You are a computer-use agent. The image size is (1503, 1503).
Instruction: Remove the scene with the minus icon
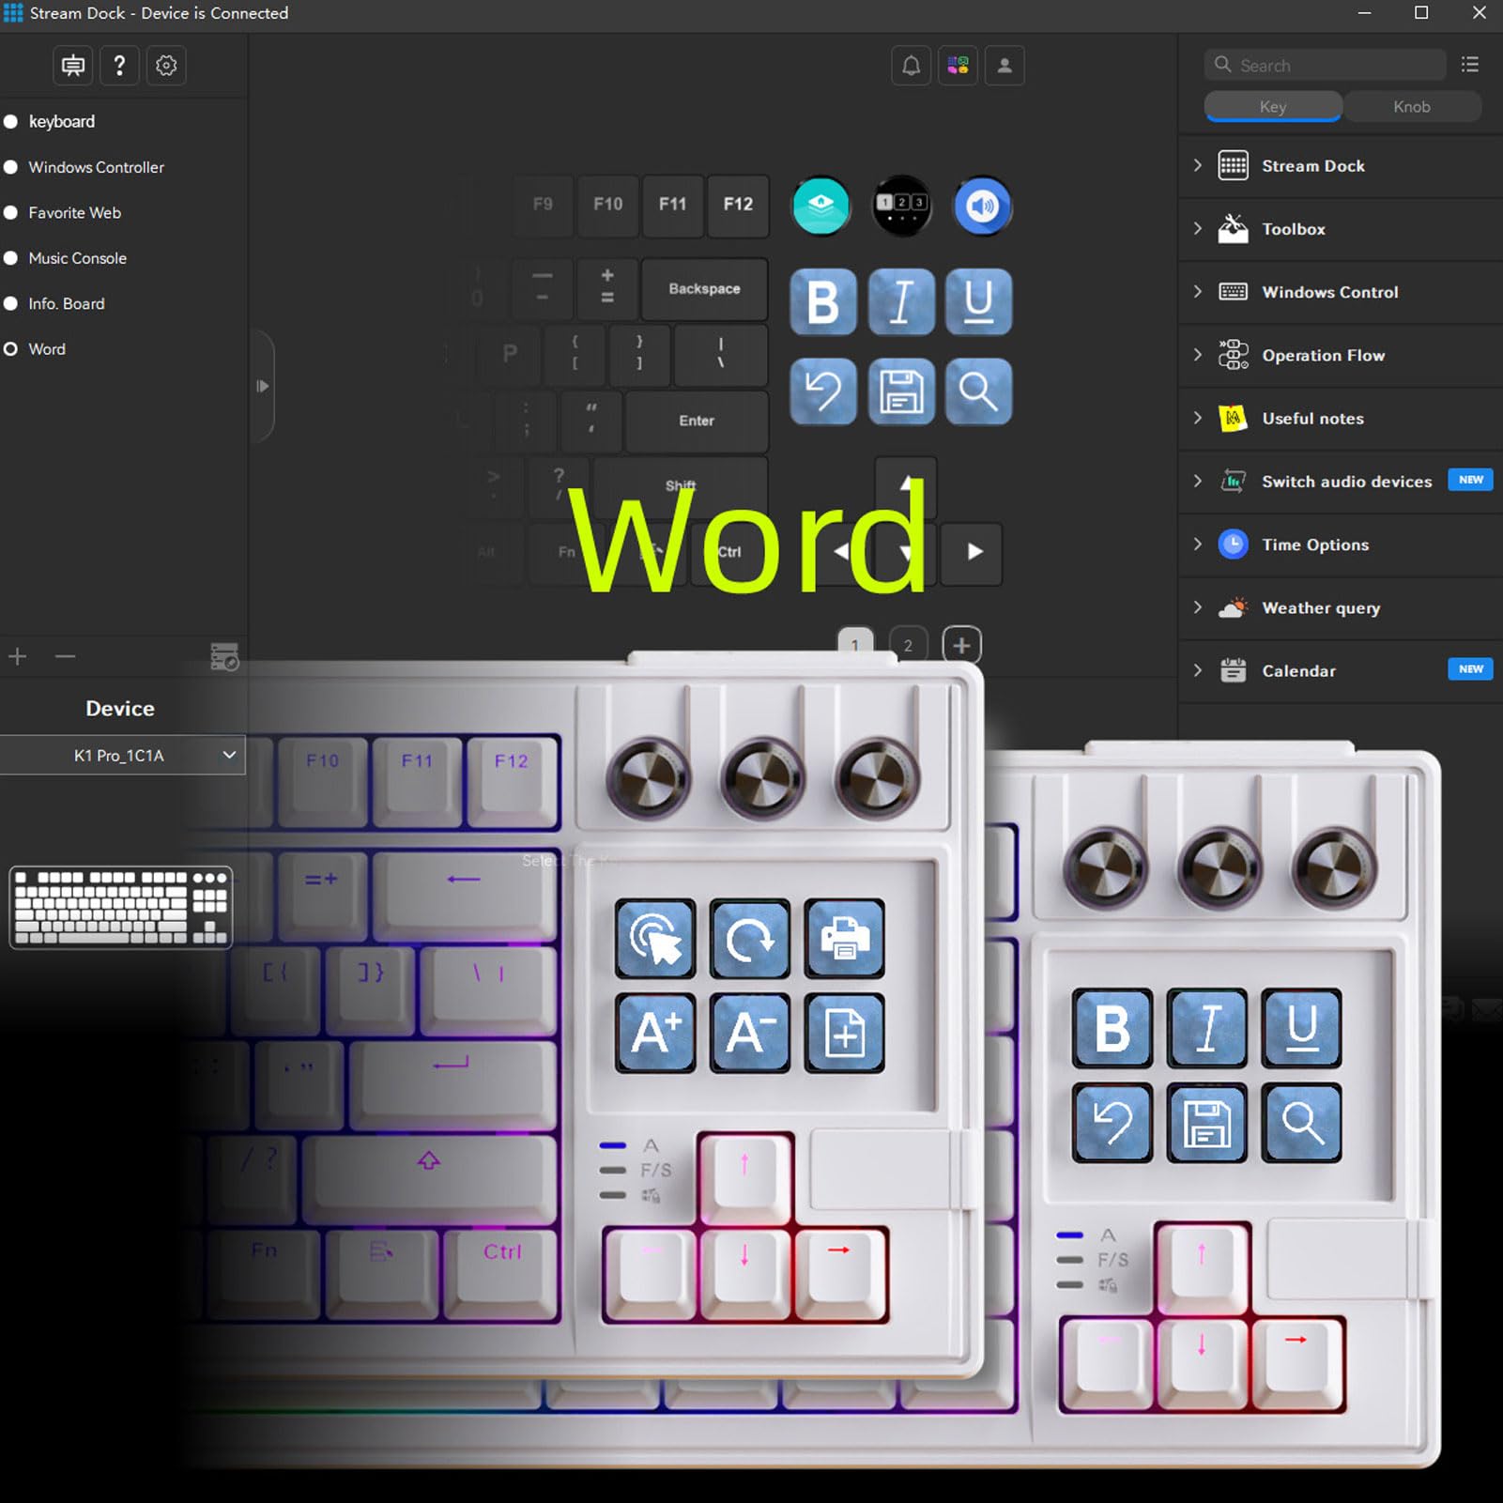(65, 656)
